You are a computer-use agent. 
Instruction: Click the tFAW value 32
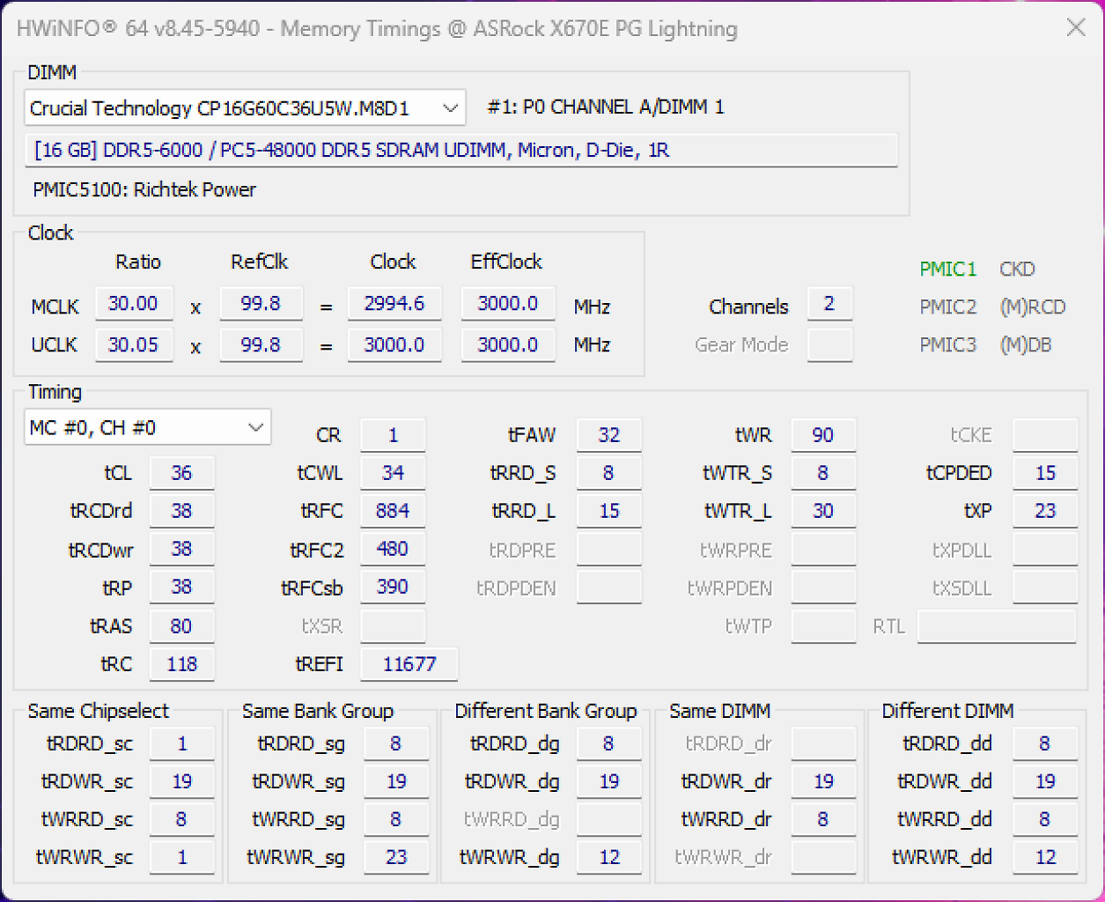(x=608, y=435)
